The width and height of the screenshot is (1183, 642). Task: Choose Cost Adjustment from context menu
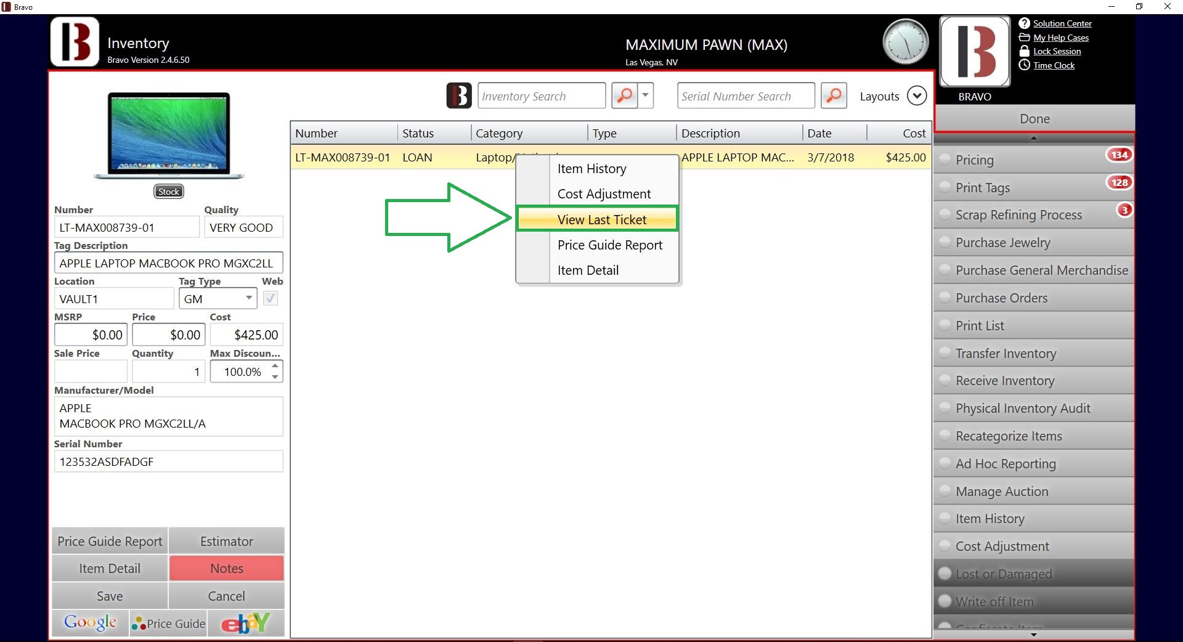click(597, 194)
